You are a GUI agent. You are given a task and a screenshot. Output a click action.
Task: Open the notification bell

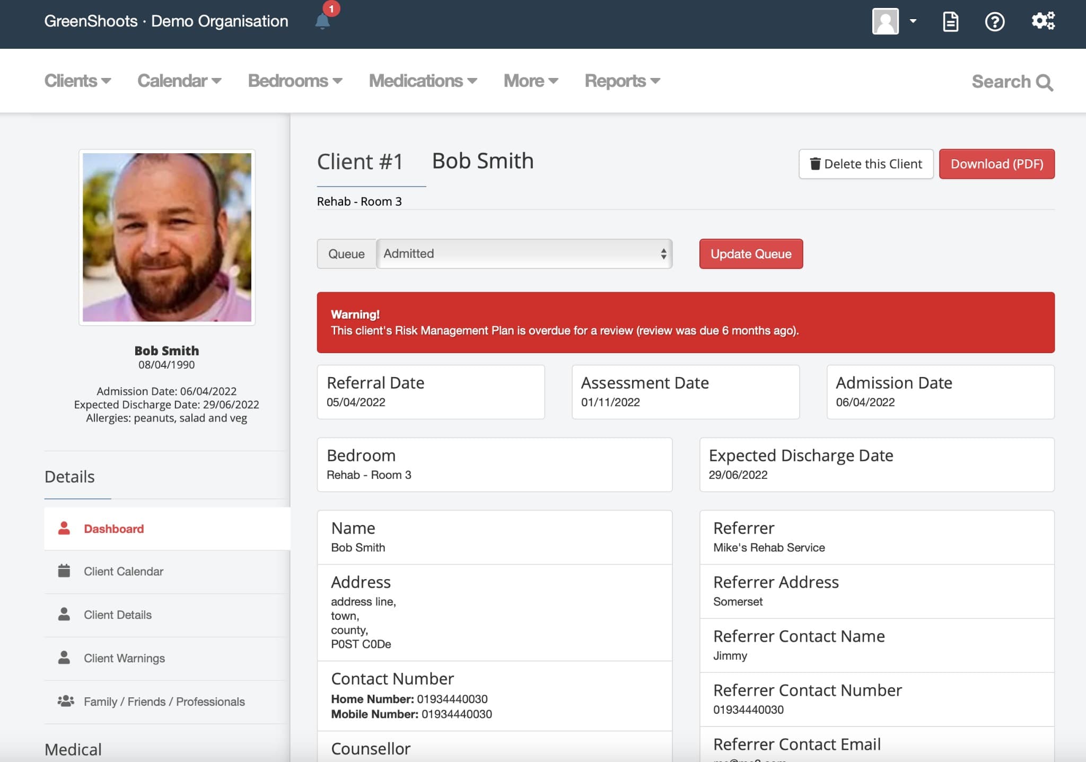(322, 20)
